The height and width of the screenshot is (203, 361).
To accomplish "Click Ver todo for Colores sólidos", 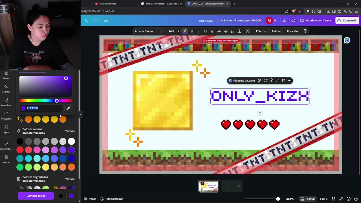I will pyautogui.click(x=70, y=131).
